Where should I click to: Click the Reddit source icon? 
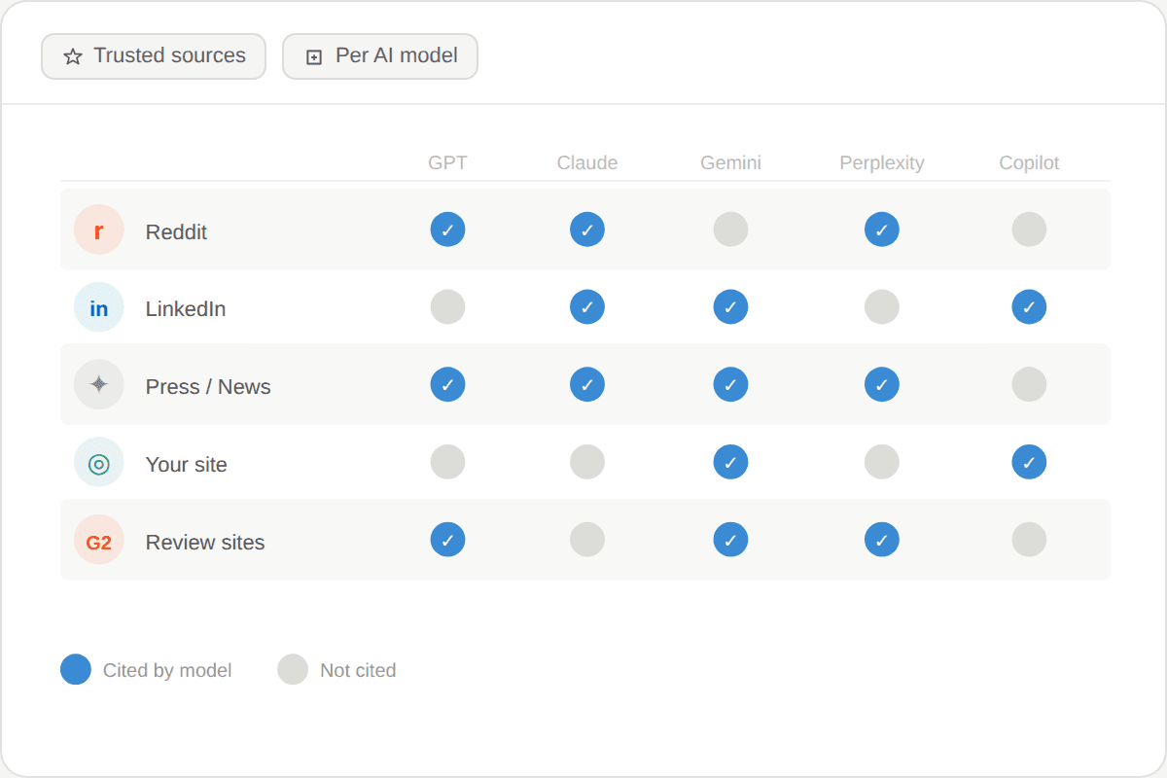99,230
